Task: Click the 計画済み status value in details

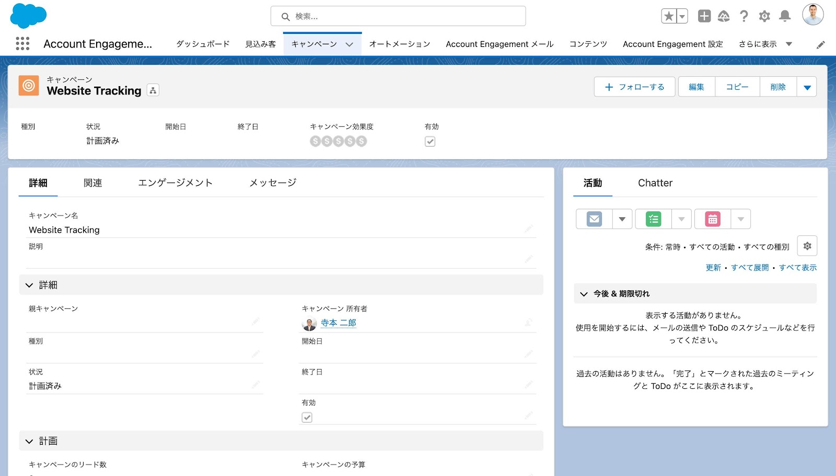Action: [45, 386]
